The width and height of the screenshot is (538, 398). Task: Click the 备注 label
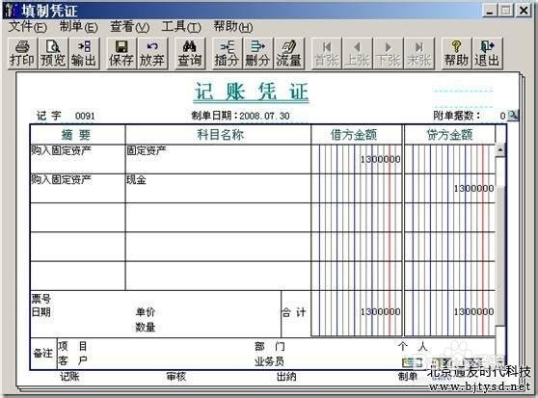pos(43,354)
